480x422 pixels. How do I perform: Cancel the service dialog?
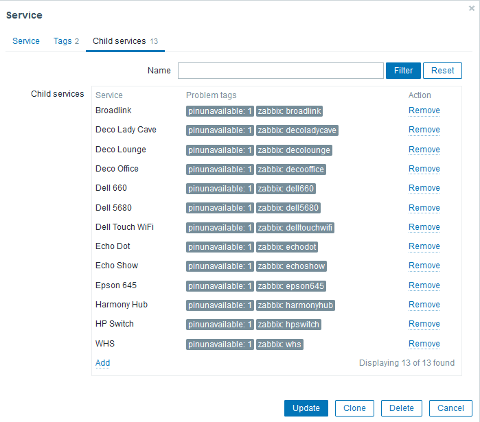(450, 408)
